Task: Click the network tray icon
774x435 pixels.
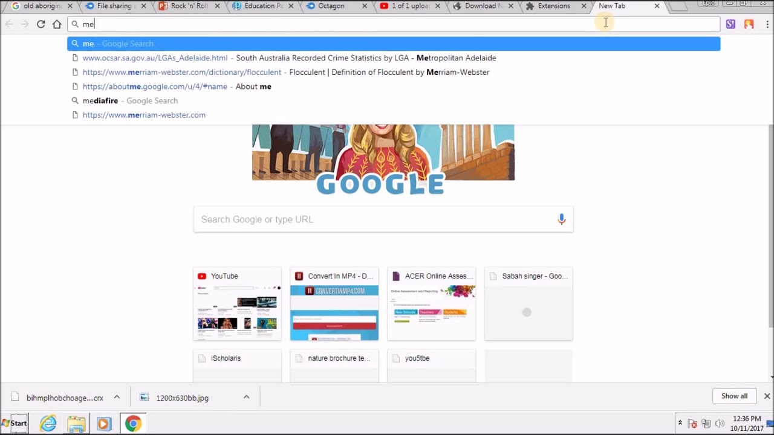Action: (706, 424)
